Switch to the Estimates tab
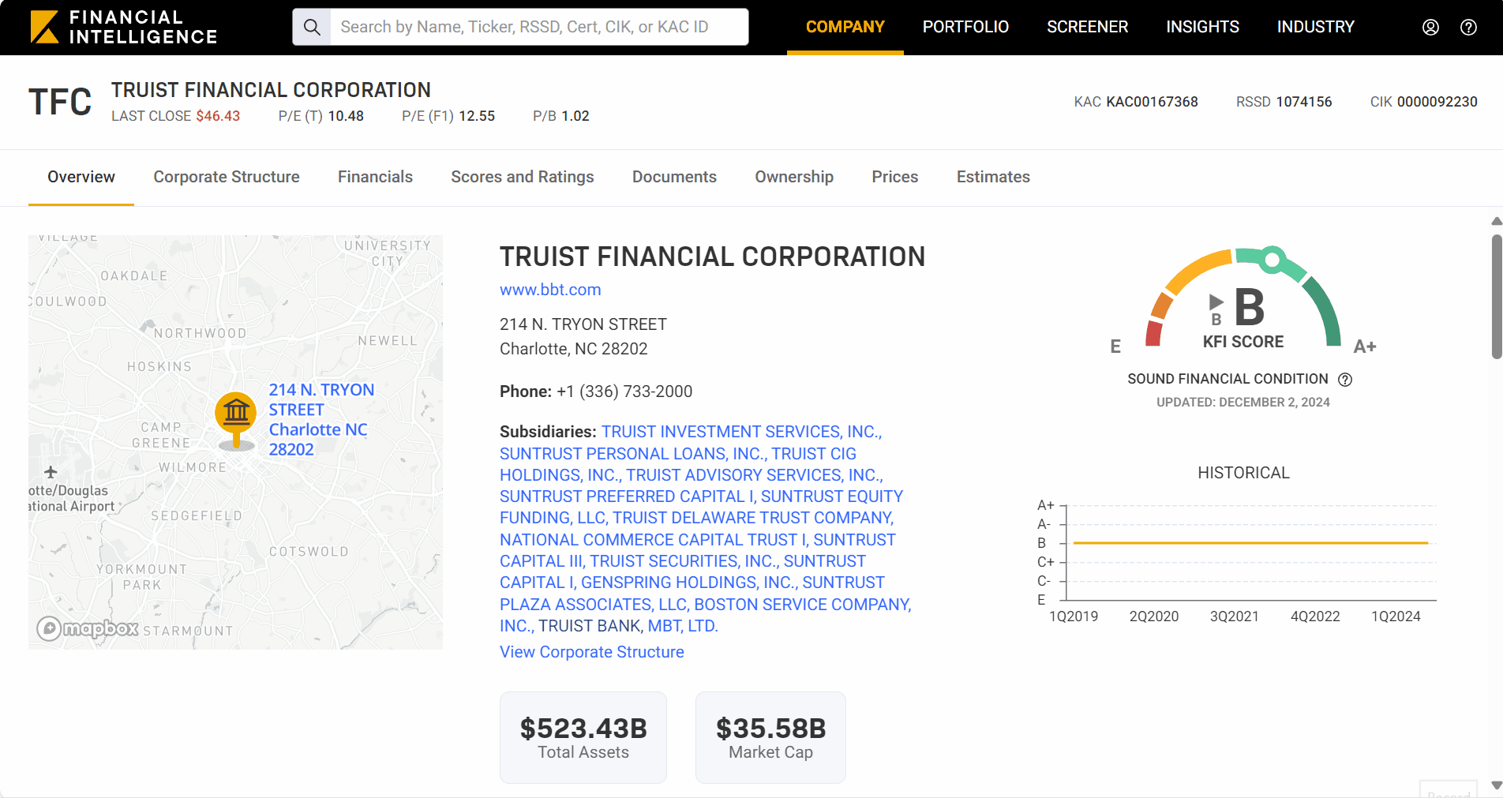 (993, 177)
